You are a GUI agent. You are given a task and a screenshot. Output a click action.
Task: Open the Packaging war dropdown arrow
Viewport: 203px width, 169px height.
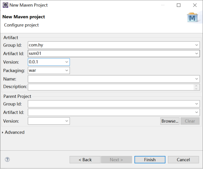click(67, 71)
